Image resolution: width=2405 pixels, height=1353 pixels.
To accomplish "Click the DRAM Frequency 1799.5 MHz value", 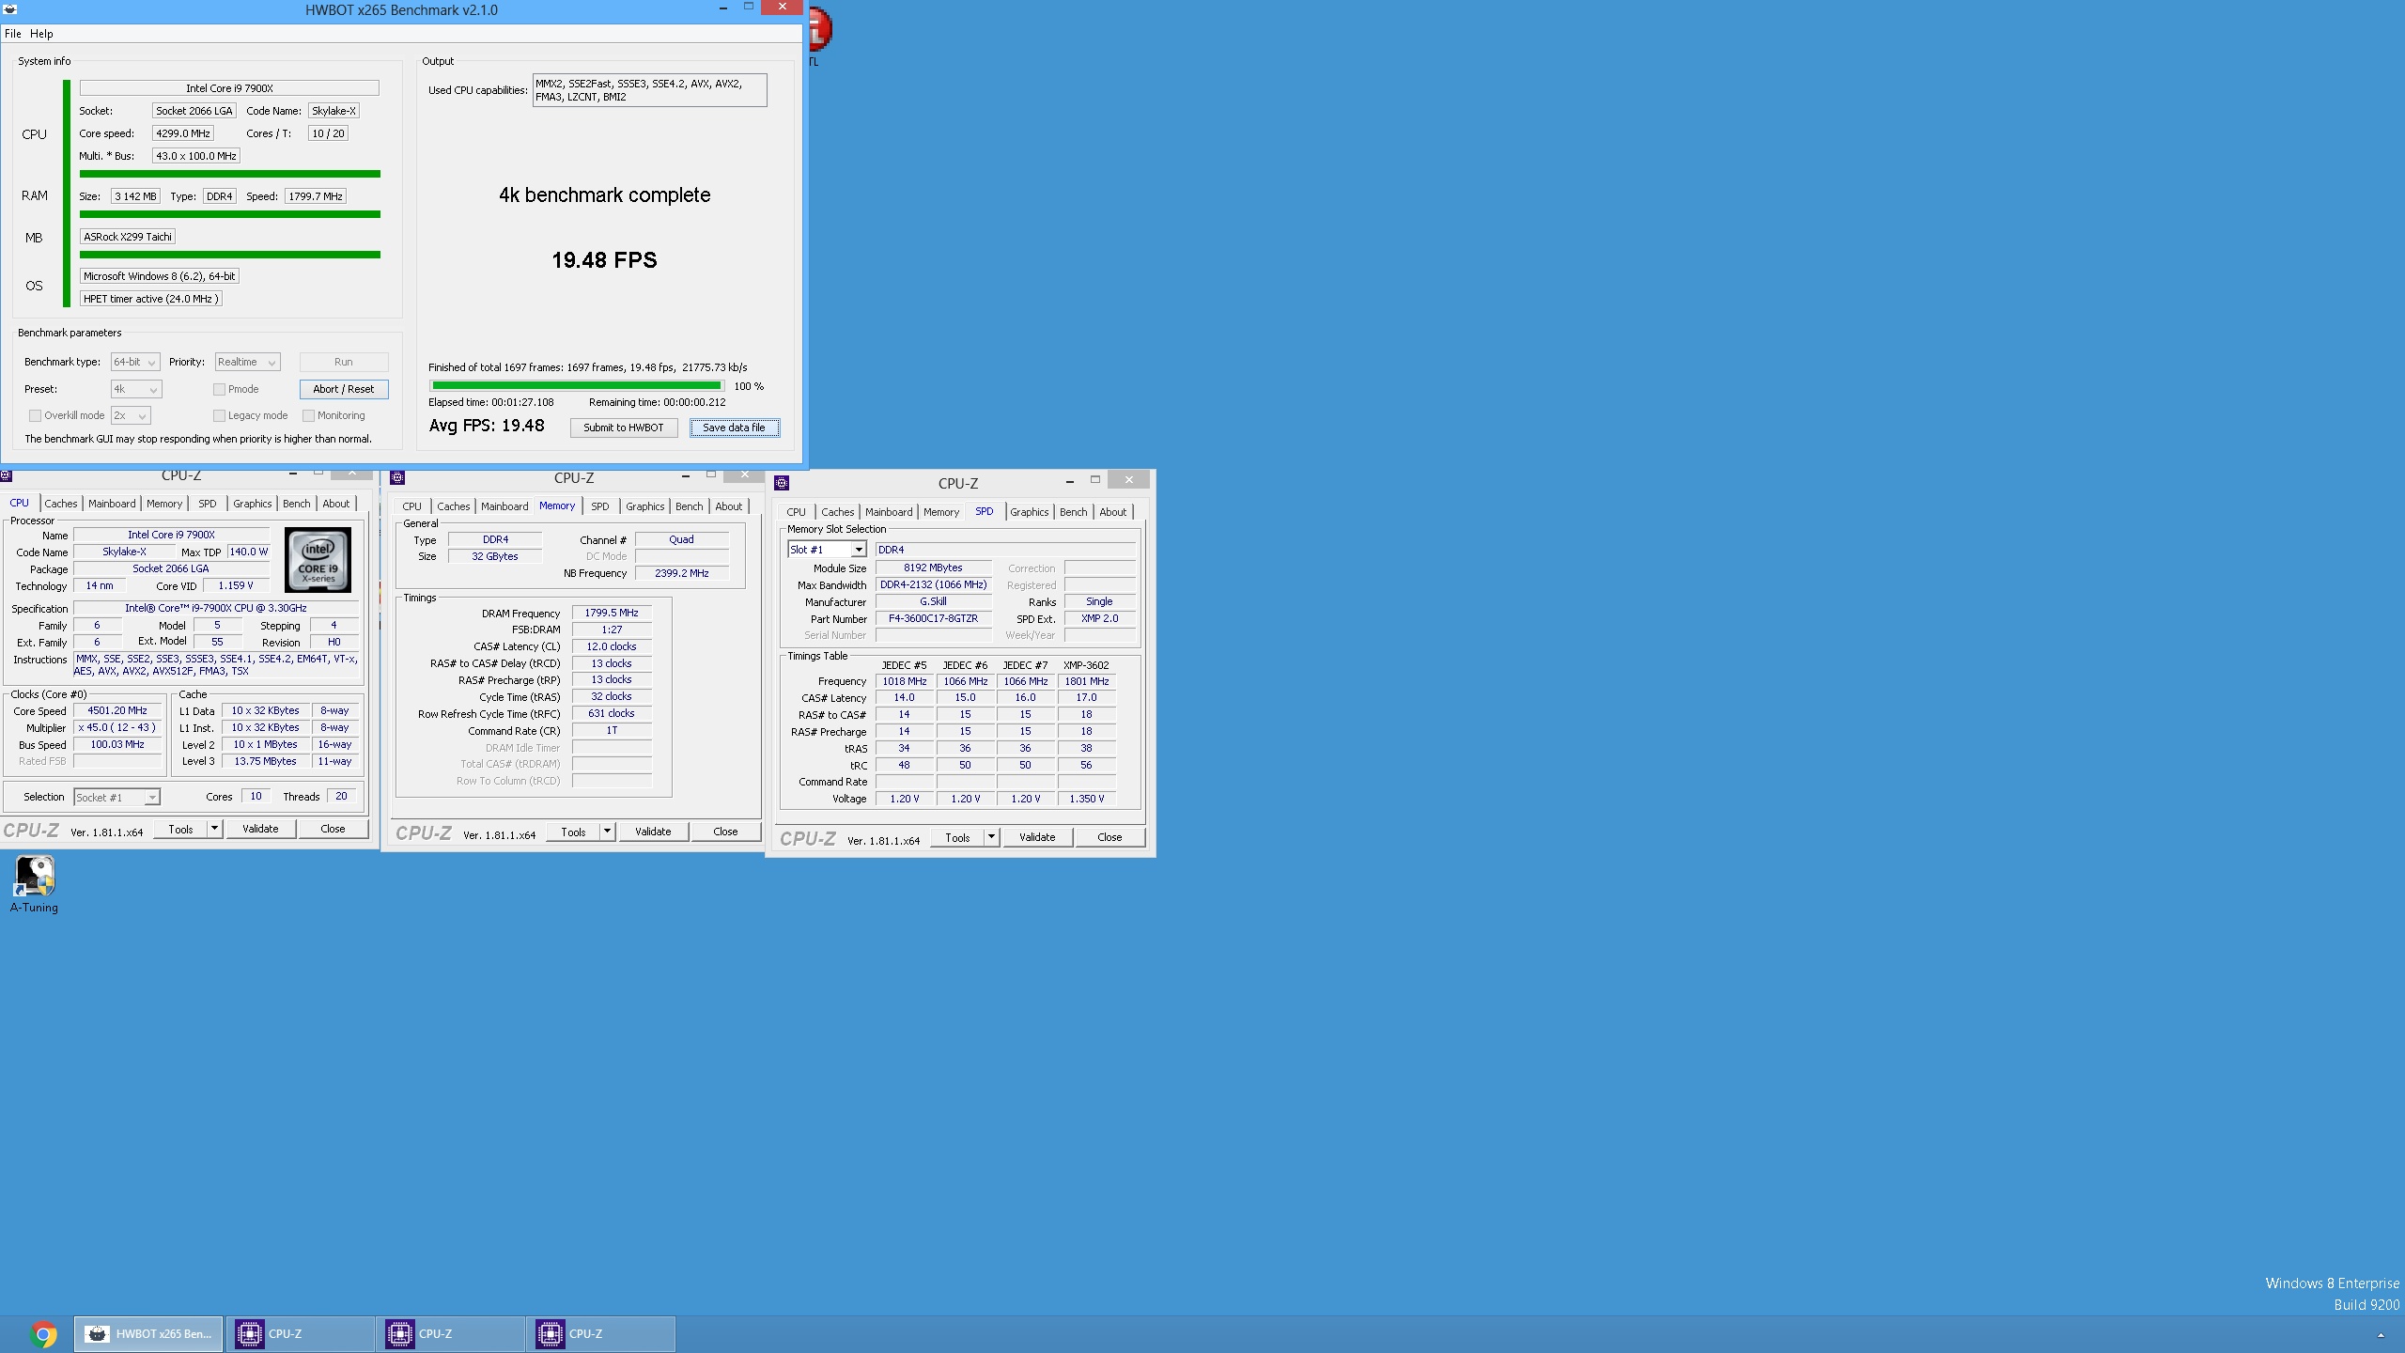I will (x=612, y=613).
